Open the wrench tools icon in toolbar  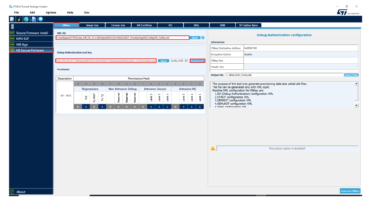tap(26, 19)
